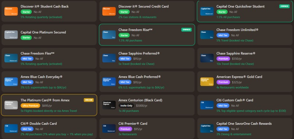Open the Amex Blue Cash Preferred title

coord(139,77)
